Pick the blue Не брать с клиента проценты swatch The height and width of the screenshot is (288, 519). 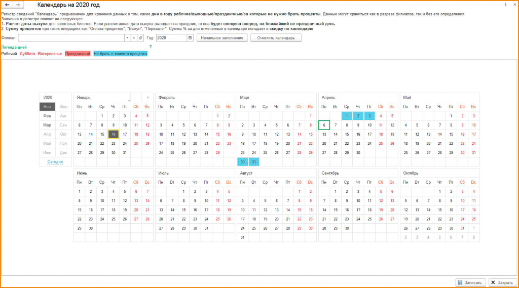(121, 54)
